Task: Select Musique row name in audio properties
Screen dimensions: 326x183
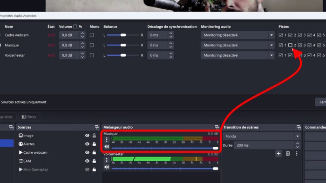Action: pyautogui.click(x=12, y=45)
